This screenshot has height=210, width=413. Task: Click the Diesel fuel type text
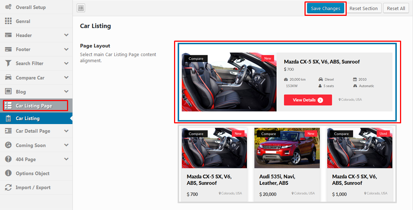[x=329, y=79]
